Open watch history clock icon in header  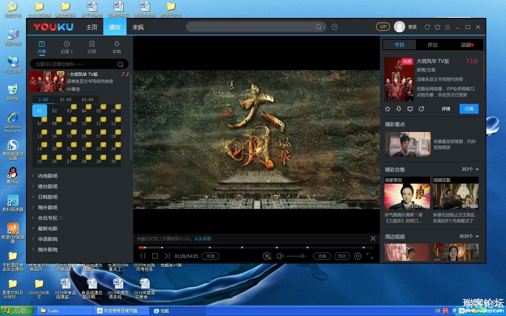335,27
